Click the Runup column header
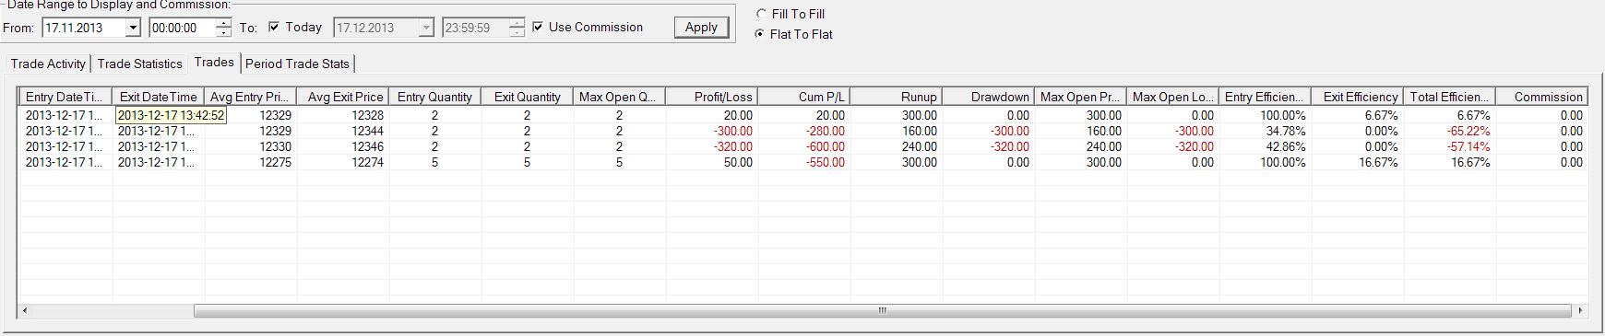Viewport: 1605px width, 336px height. pyautogui.click(x=896, y=97)
